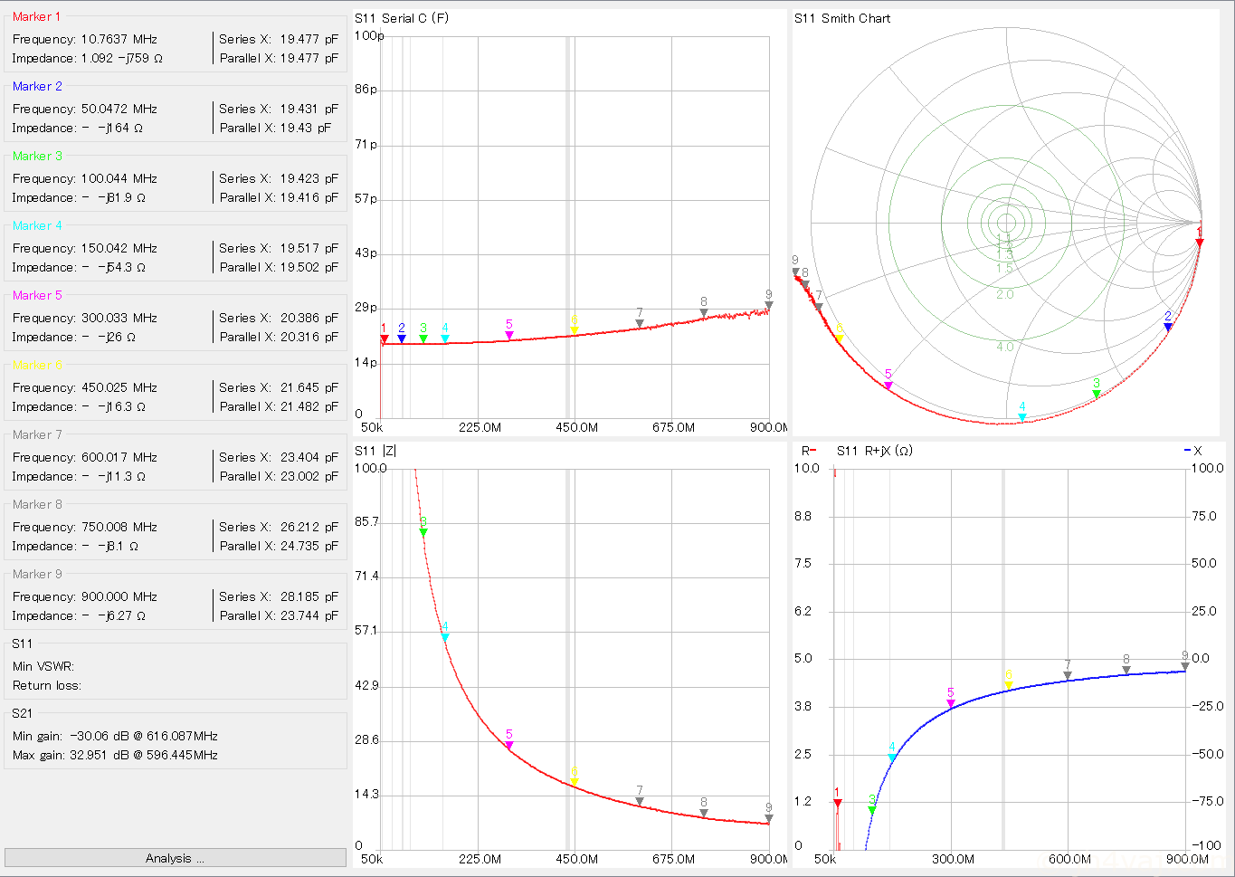Click the frequency value '300.033 MHz'
Screen dimensions: 1235x877
click(x=119, y=318)
